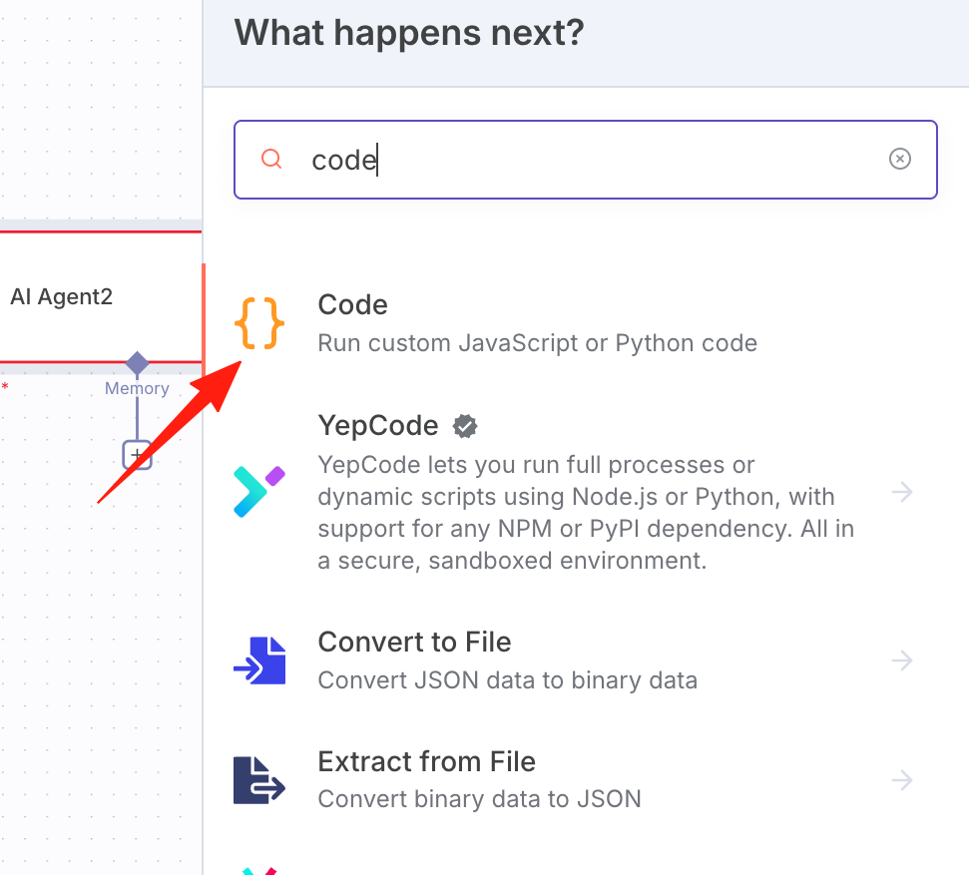Viewport: 970px width, 876px height.
Task: Expand Extract from File arrow
Action: tap(902, 781)
